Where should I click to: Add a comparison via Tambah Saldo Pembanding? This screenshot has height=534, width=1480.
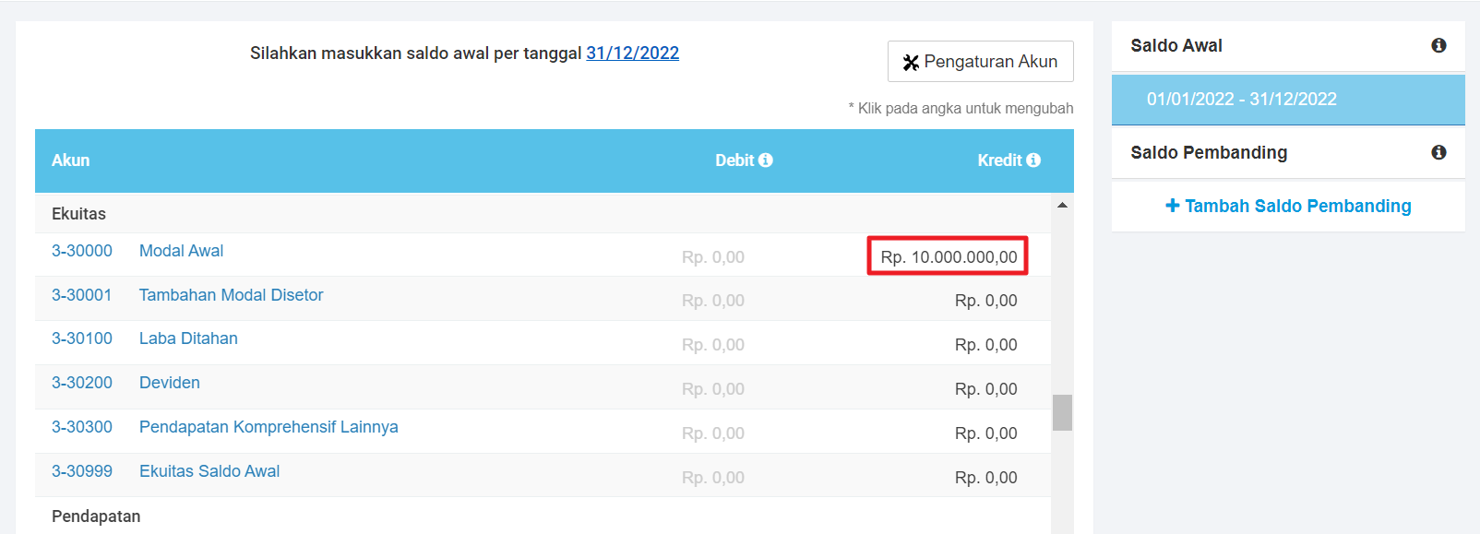(1288, 207)
